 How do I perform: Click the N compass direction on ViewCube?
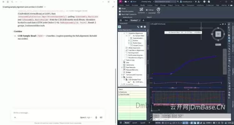(218, 28)
